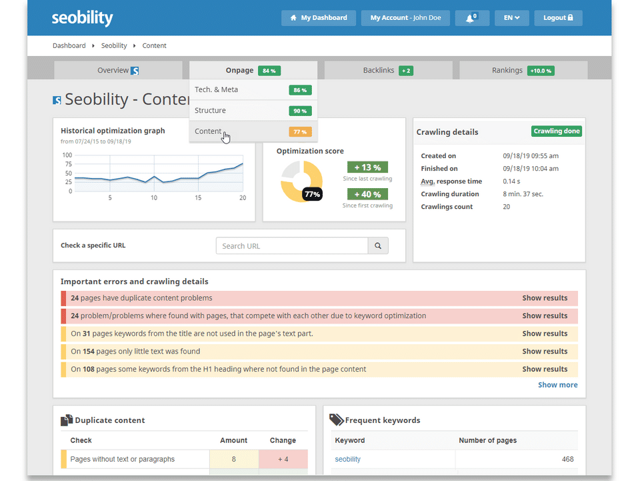Open the Onpage dropdown tab
Image resolution: width=640 pixels, height=481 pixels.
pyautogui.click(x=253, y=70)
